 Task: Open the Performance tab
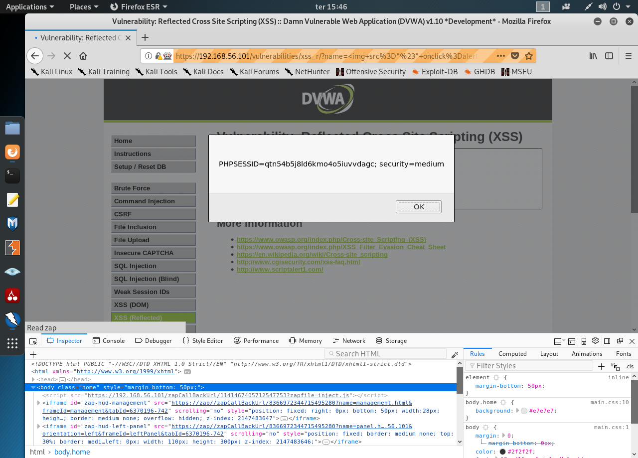[x=256, y=340]
